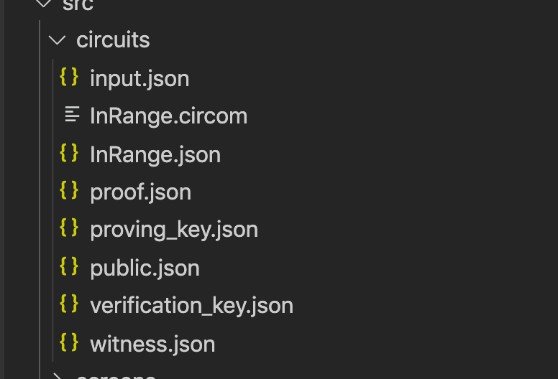Click the JSON icon beside input.json

pyautogui.click(x=69, y=77)
